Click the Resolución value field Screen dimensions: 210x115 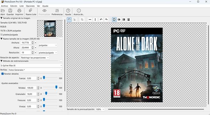pyautogui.click(x=26, y=52)
